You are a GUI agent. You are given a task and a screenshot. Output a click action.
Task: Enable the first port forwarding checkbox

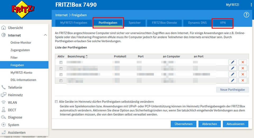pyautogui.click(x=61, y=63)
